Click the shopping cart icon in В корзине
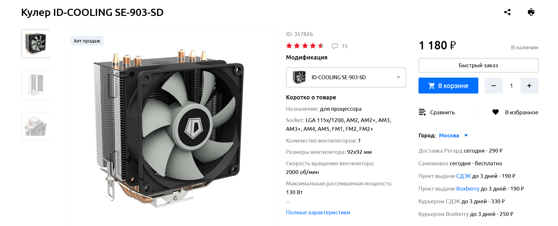Image resolution: width=558 pixels, height=226 pixels. (x=432, y=86)
